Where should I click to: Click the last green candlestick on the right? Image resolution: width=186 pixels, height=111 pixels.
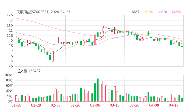coord(182,46)
